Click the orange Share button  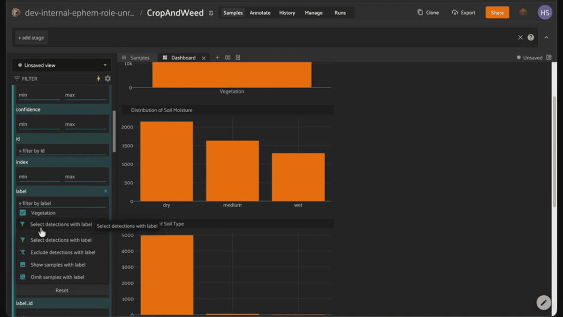497,13
